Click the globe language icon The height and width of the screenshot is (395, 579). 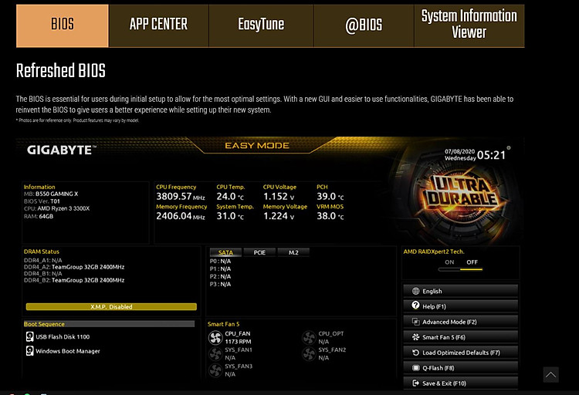pos(416,292)
